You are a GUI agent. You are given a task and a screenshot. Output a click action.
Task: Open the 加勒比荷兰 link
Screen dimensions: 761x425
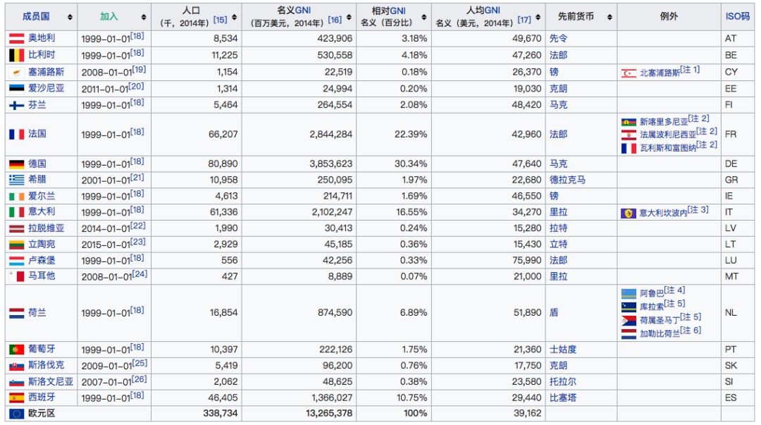(660, 333)
